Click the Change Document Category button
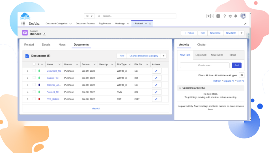 (144, 56)
